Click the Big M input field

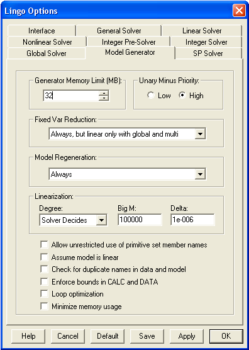[x=140, y=220]
